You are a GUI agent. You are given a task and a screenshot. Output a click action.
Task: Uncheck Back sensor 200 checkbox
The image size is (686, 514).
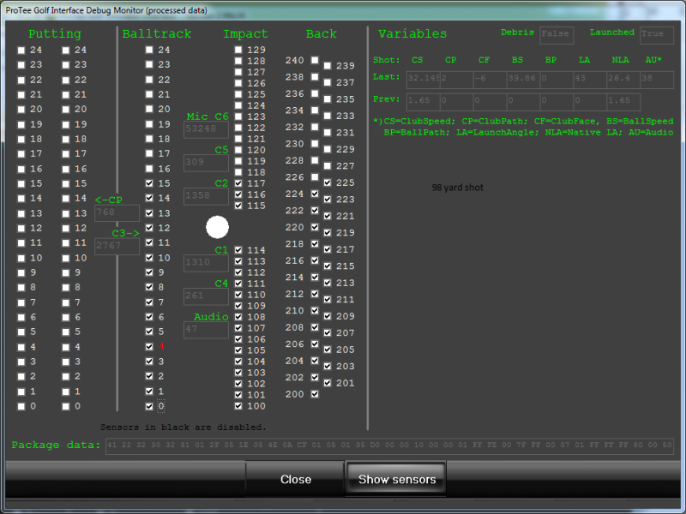315,394
